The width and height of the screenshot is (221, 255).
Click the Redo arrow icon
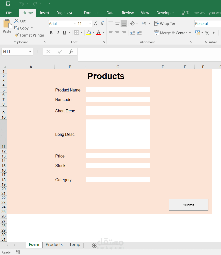pos(35,4)
